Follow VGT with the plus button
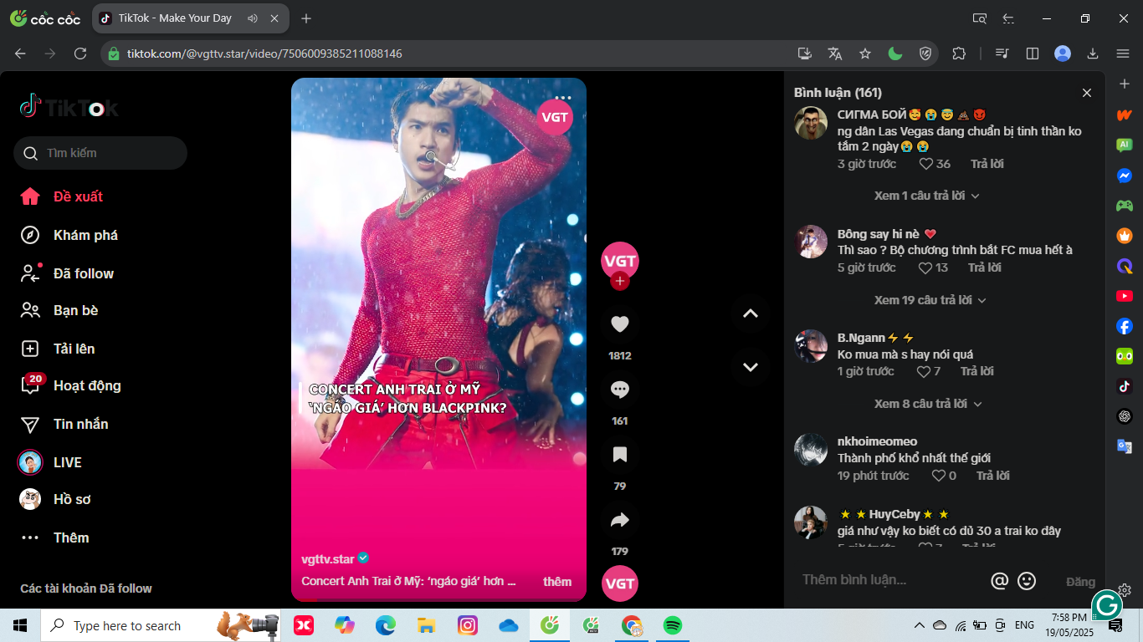Viewport: 1143px width, 642px height. [619, 282]
